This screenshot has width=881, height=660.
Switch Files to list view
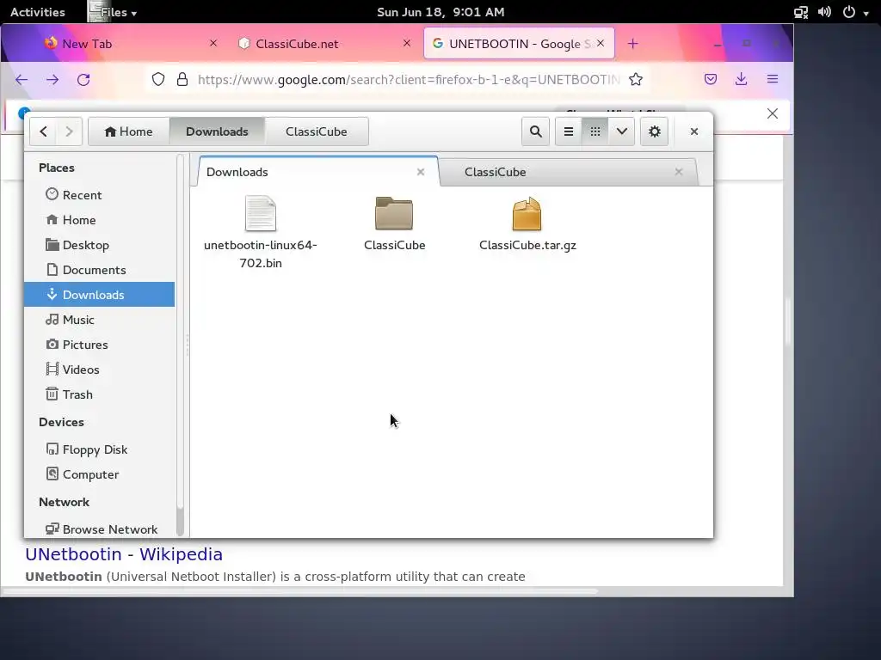(x=569, y=131)
